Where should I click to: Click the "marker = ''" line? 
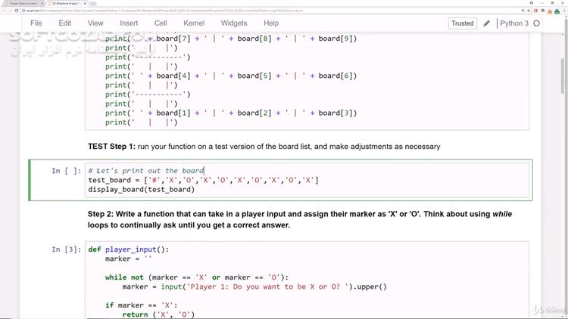(x=128, y=259)
